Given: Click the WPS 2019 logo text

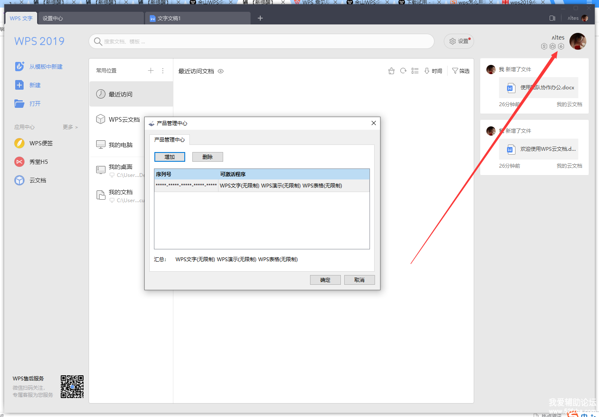Looking at the screenshot, I should pos(39,41).
